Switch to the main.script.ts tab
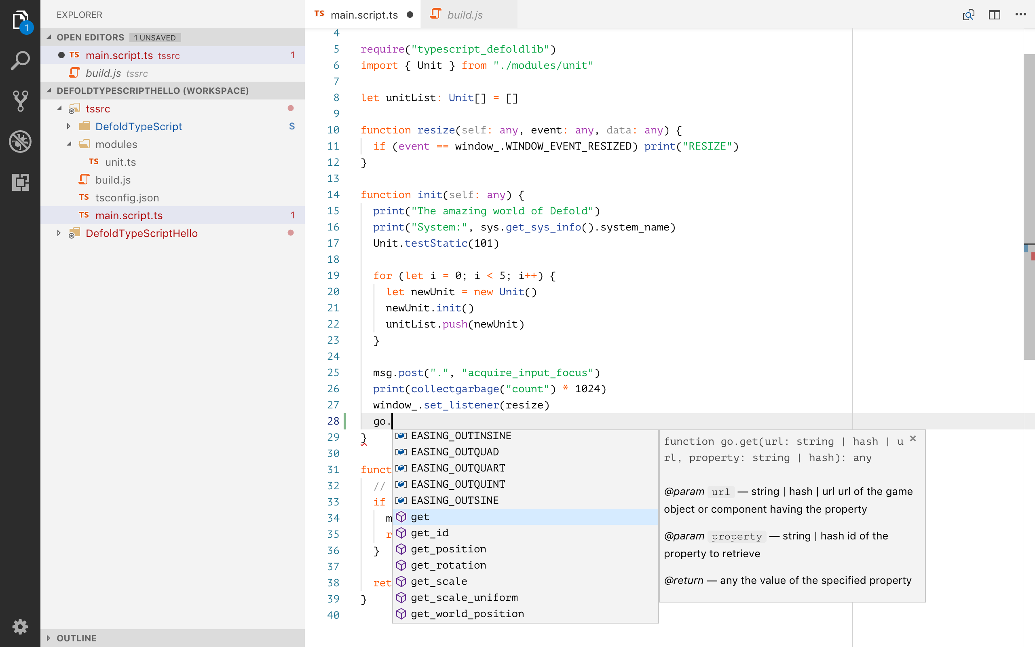 (363, 15)
